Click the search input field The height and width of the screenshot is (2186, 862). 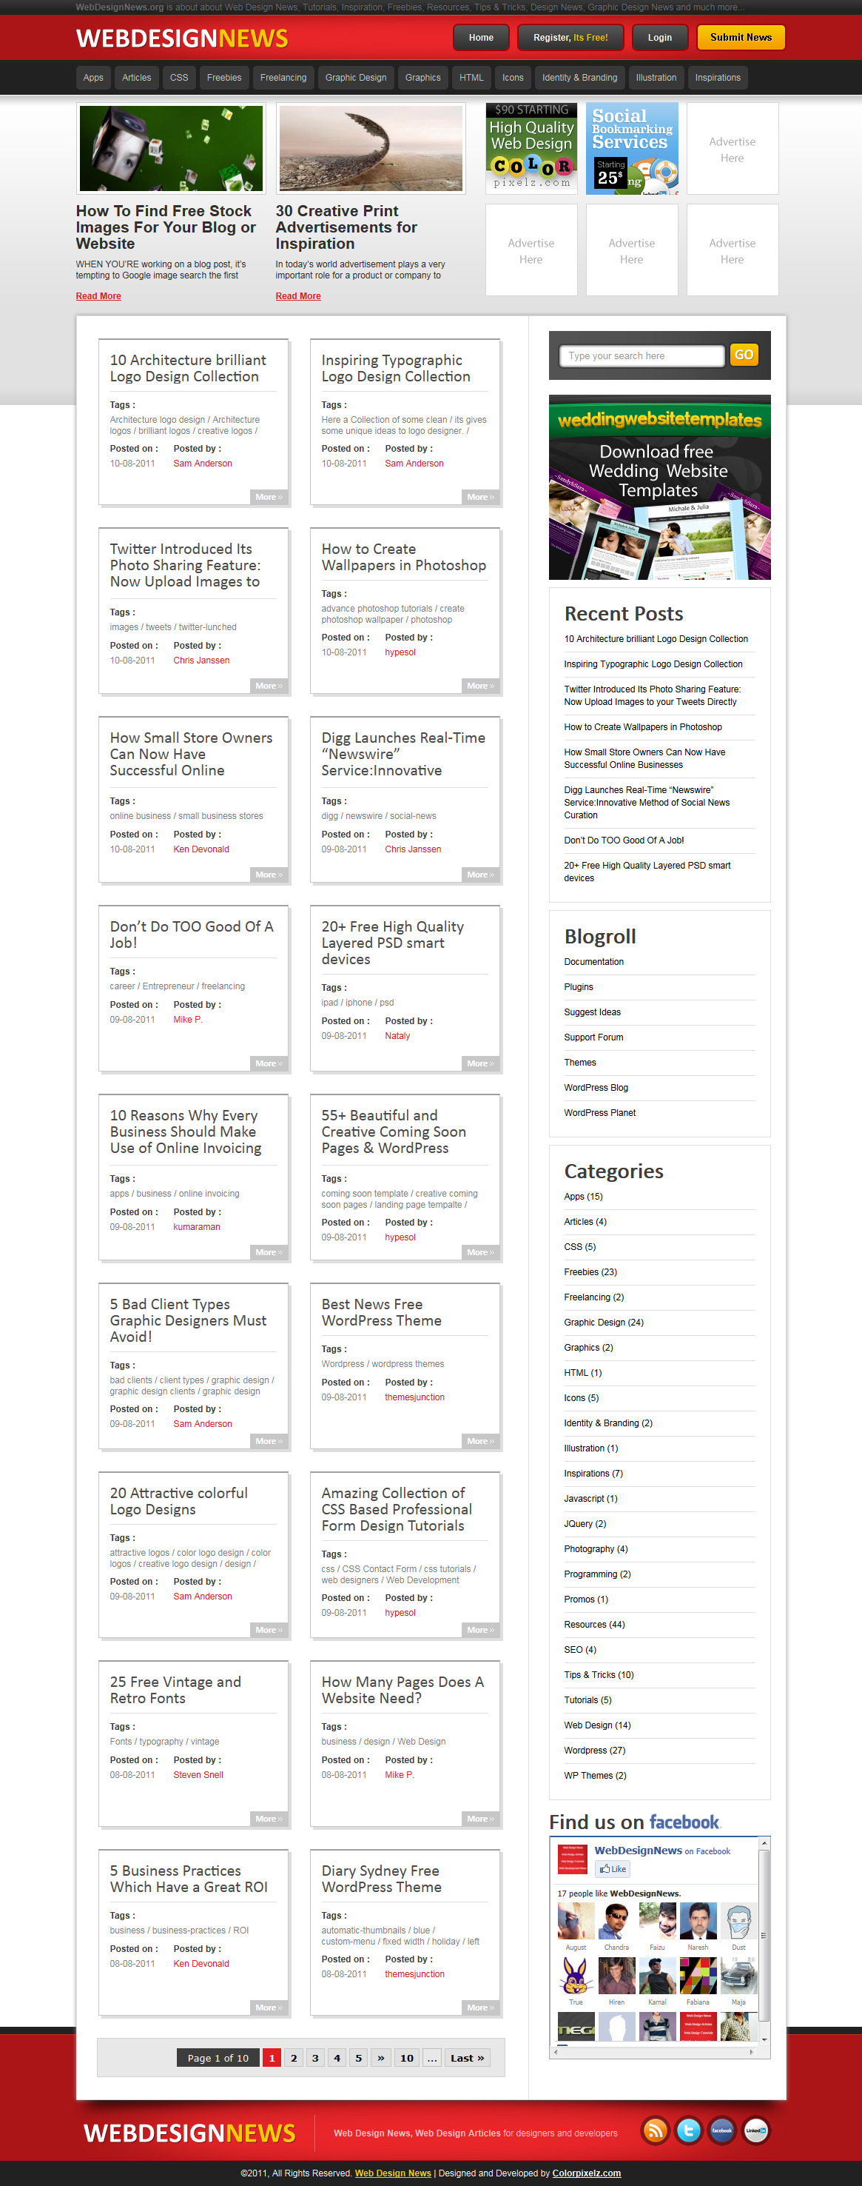pos(642,355)
